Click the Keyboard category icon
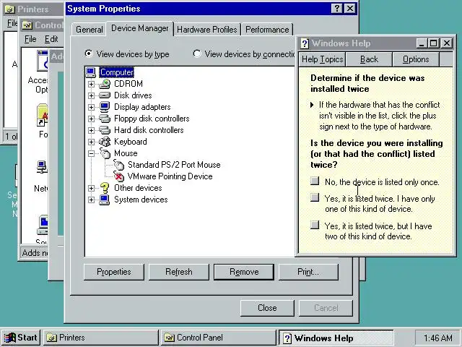462x347 pixels. pyautogui.click(x=105, y=142)
